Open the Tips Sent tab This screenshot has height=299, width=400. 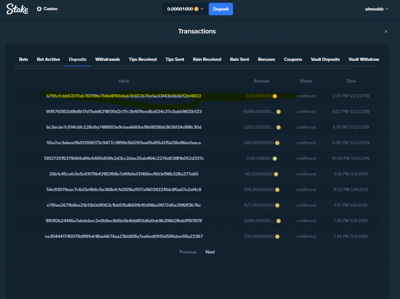[x=174, y=59]
